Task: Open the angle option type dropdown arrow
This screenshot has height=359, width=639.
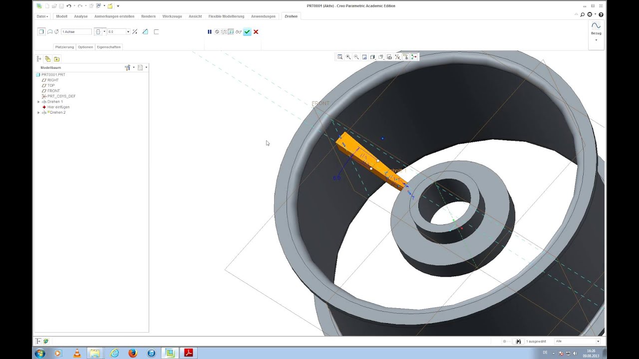Action: [104, 31]
